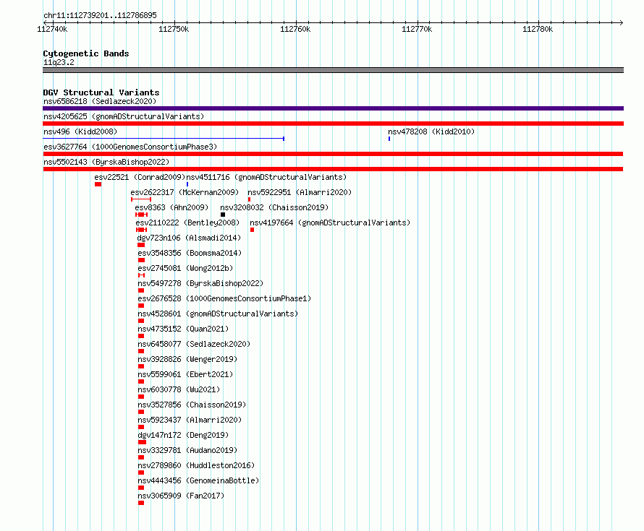Click esv3548356 (Boomsma2014) label
This screenshot has width=644, height=531.
click(190, 253)
